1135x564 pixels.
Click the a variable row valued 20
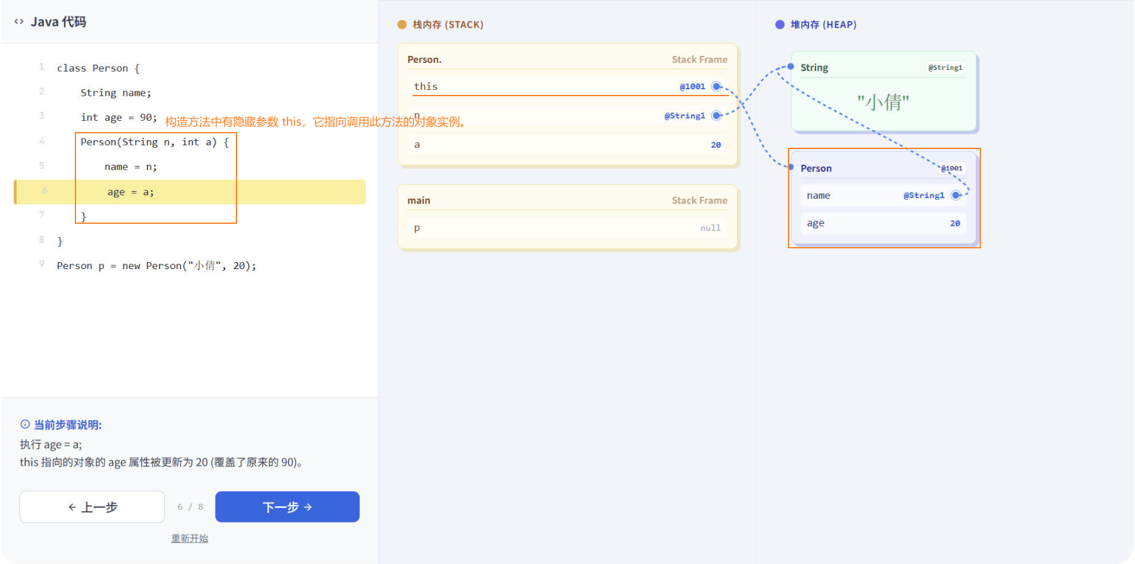coord(567,145)
